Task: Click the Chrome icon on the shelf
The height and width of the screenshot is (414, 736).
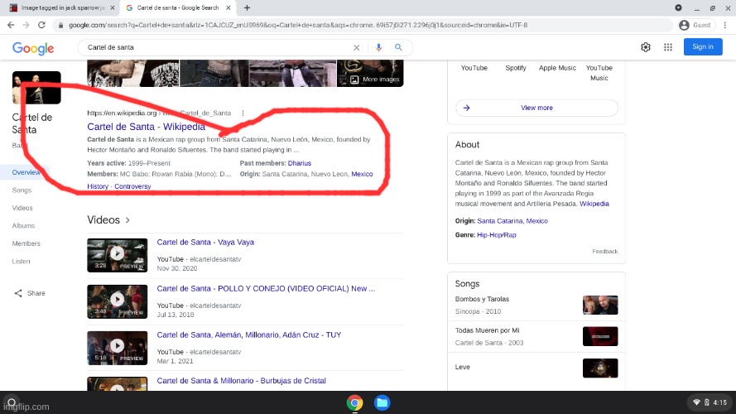Action: pyautogui.click(x=354, y=402)
